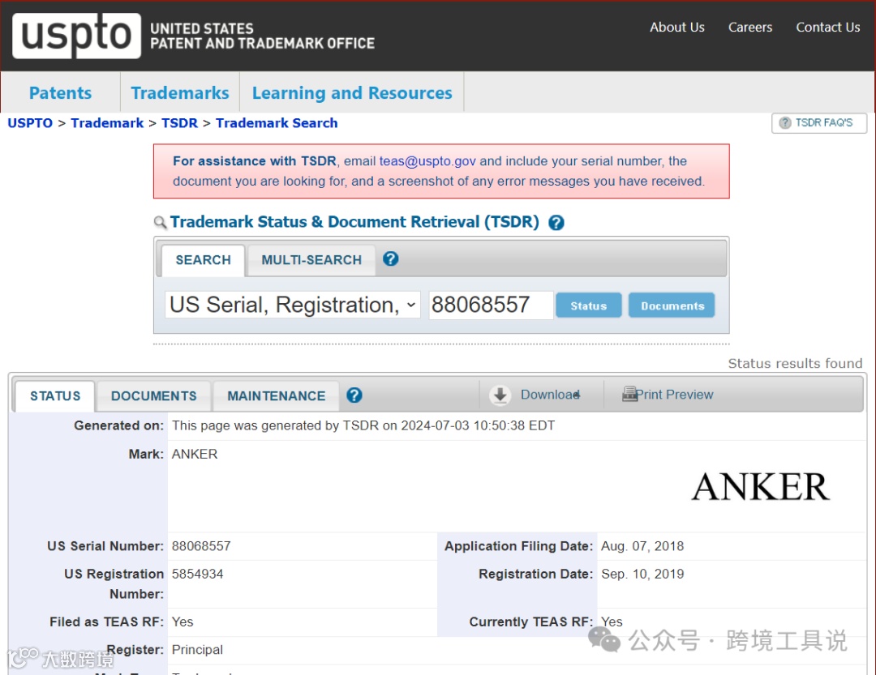The height and width of the screenshot is (675, 876).
Task: Click the Download link text
Action: pyautogui.click(x=550, y=395)
